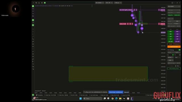Image resolution: width=182 pixels, height=102 pixels.
Task: Click the Link pending orders button
Action: click(x=174, y=69)
